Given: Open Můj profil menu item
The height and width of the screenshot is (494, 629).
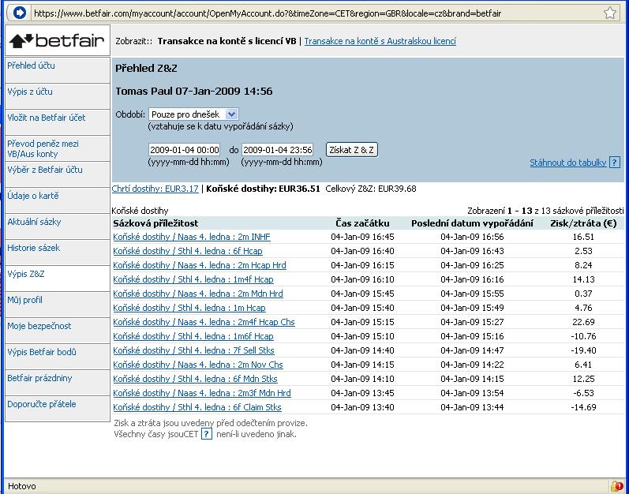Looking at the screenshot, I should (x=58, y=305).
